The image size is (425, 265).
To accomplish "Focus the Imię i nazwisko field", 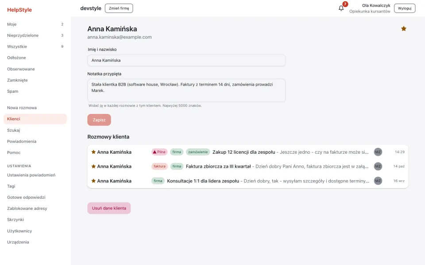I will pos(186,61).
